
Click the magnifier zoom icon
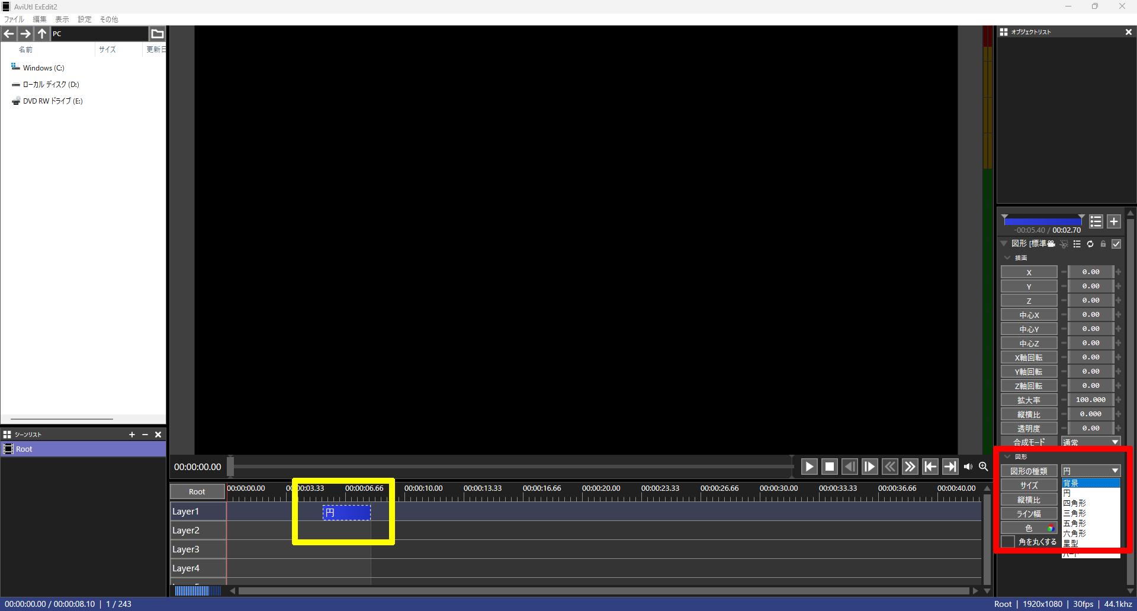click(x=984, y=467)
